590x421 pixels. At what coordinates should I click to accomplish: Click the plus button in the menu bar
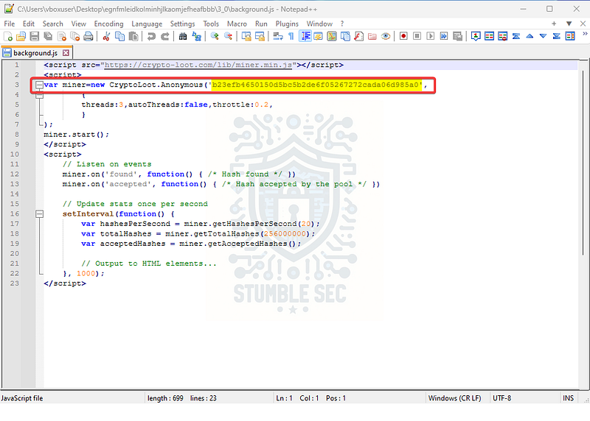[x=554, y=24]
